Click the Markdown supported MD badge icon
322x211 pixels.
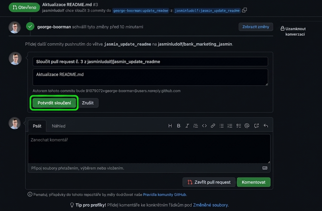tap(265, 168)
